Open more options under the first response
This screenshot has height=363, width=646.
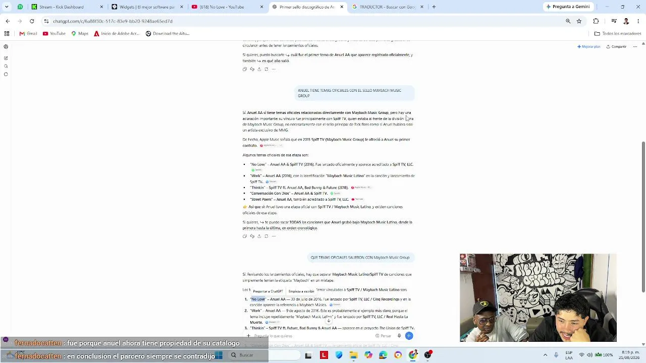click(x=274, y=69)
